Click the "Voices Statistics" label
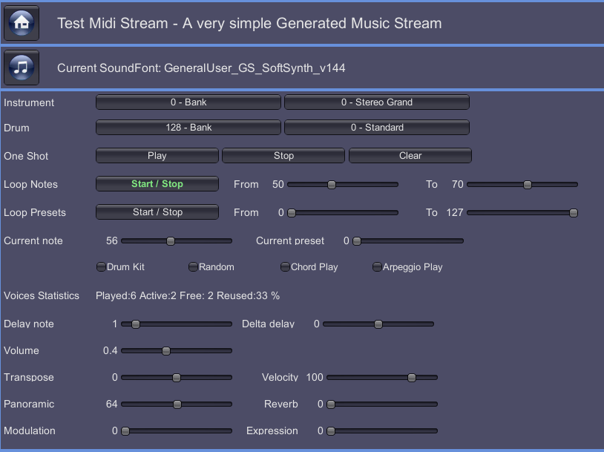The width and height of the screenshot is (604, 452). (42, 295)
